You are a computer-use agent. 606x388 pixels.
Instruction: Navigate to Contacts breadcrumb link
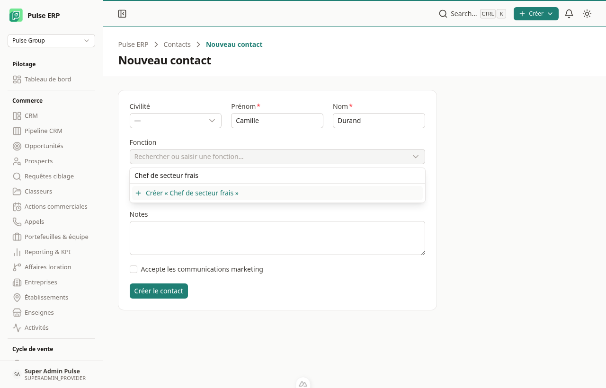(177, 44)
